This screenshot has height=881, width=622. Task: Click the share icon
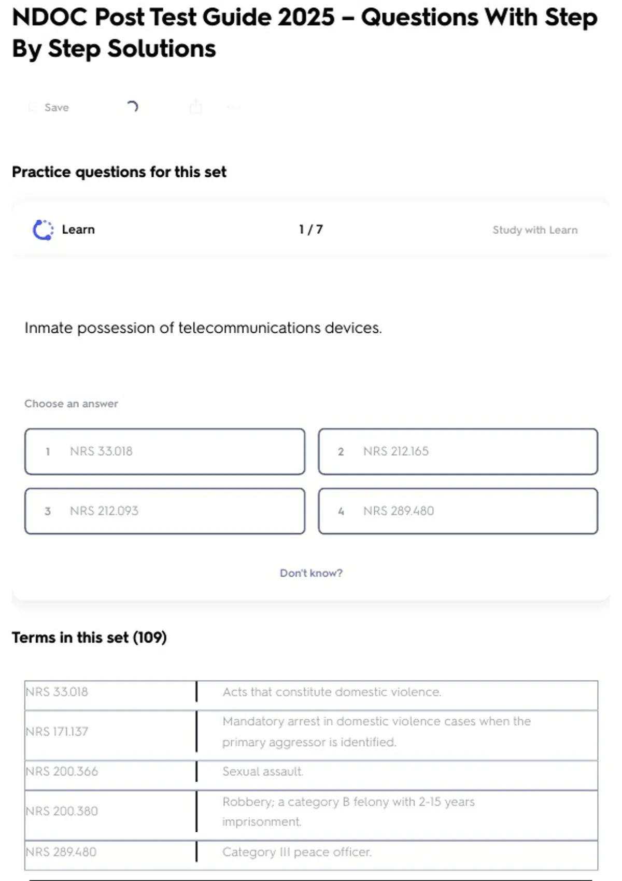coord(195,107)
